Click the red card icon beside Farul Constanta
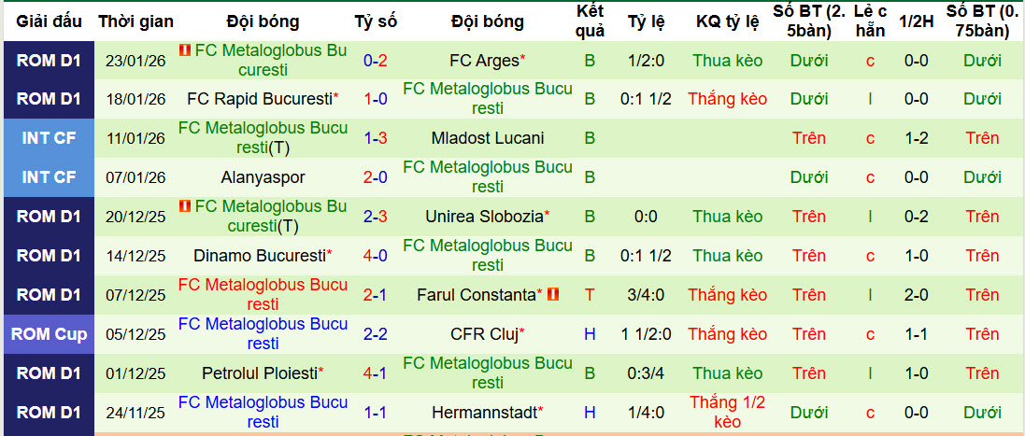 (x=553, y=294)
